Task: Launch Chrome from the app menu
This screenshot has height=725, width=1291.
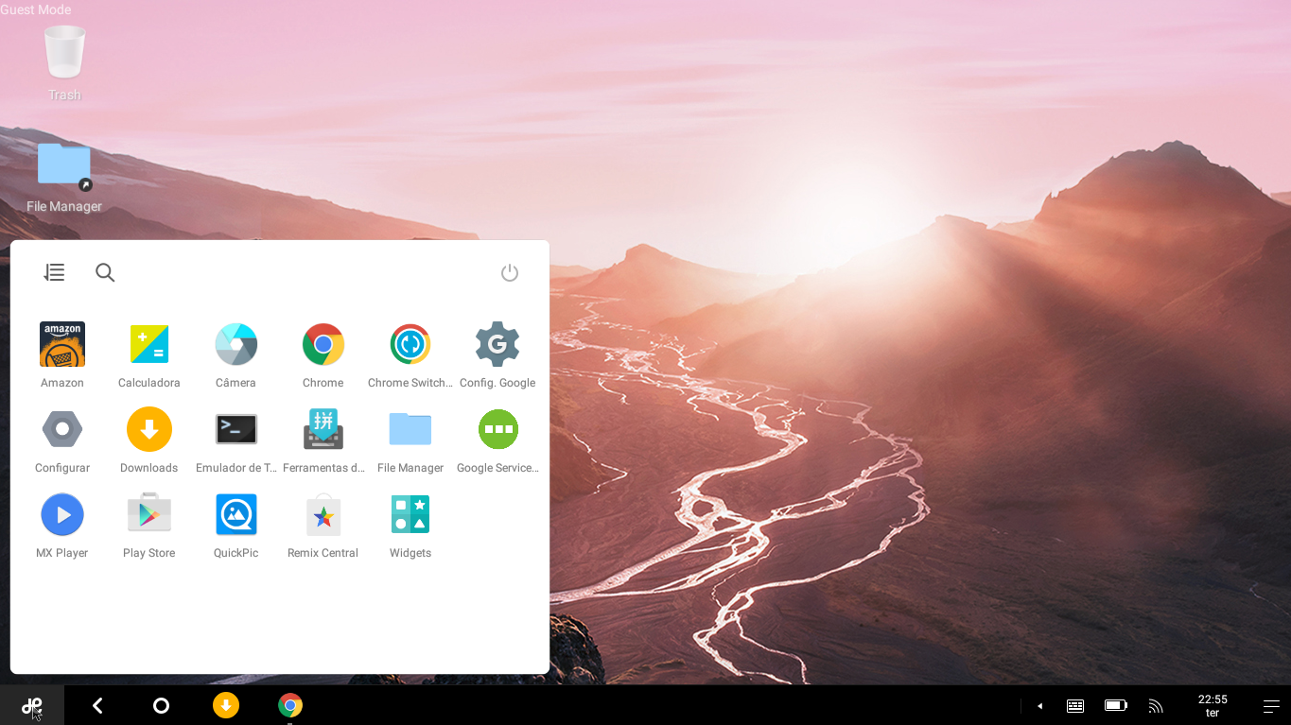Action: pyautogui.click(x=323, y=354)
